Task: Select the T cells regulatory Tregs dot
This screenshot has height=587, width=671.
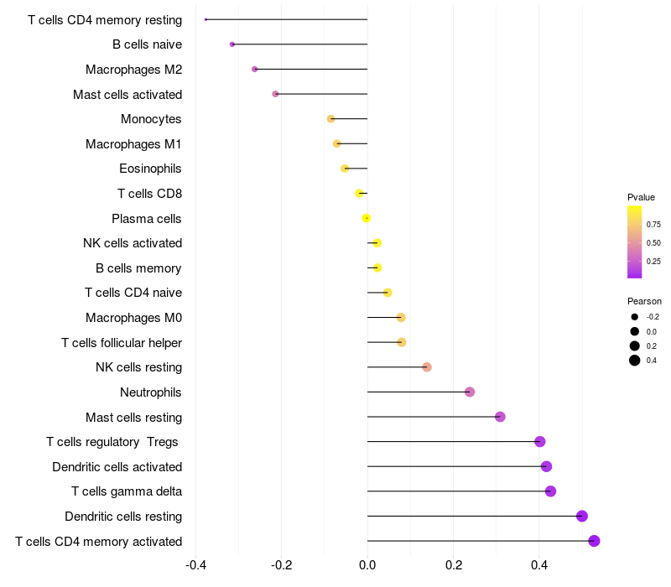Action: (x=540, y=442)
